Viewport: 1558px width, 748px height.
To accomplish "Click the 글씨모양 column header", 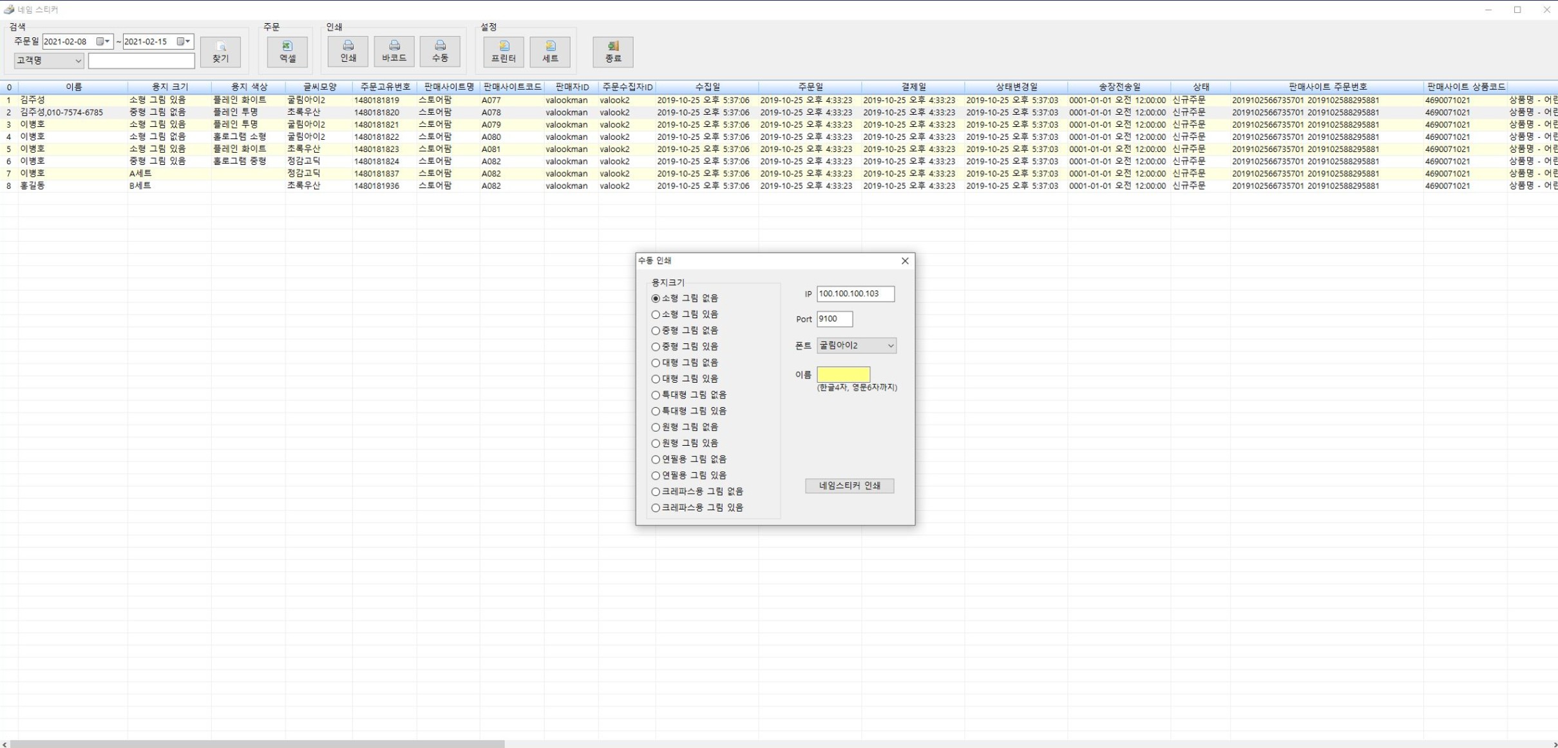I will click(x=319, y=87).
